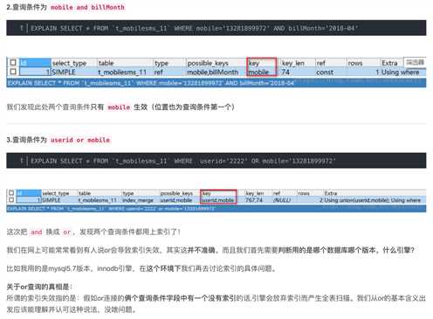Click the paragraph starting '所谓的索引失效指的是'
The height and width of the screenshot is (319, 433).
[216, 303]
